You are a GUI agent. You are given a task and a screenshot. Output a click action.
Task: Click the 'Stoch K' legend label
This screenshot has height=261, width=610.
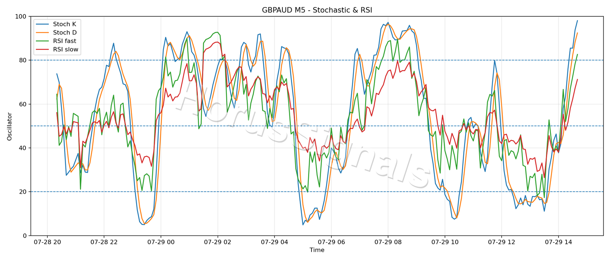(64, 24)
